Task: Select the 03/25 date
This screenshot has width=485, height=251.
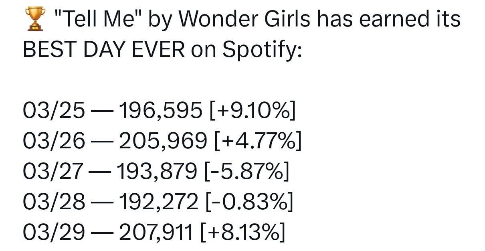Action: click(54, 111)
